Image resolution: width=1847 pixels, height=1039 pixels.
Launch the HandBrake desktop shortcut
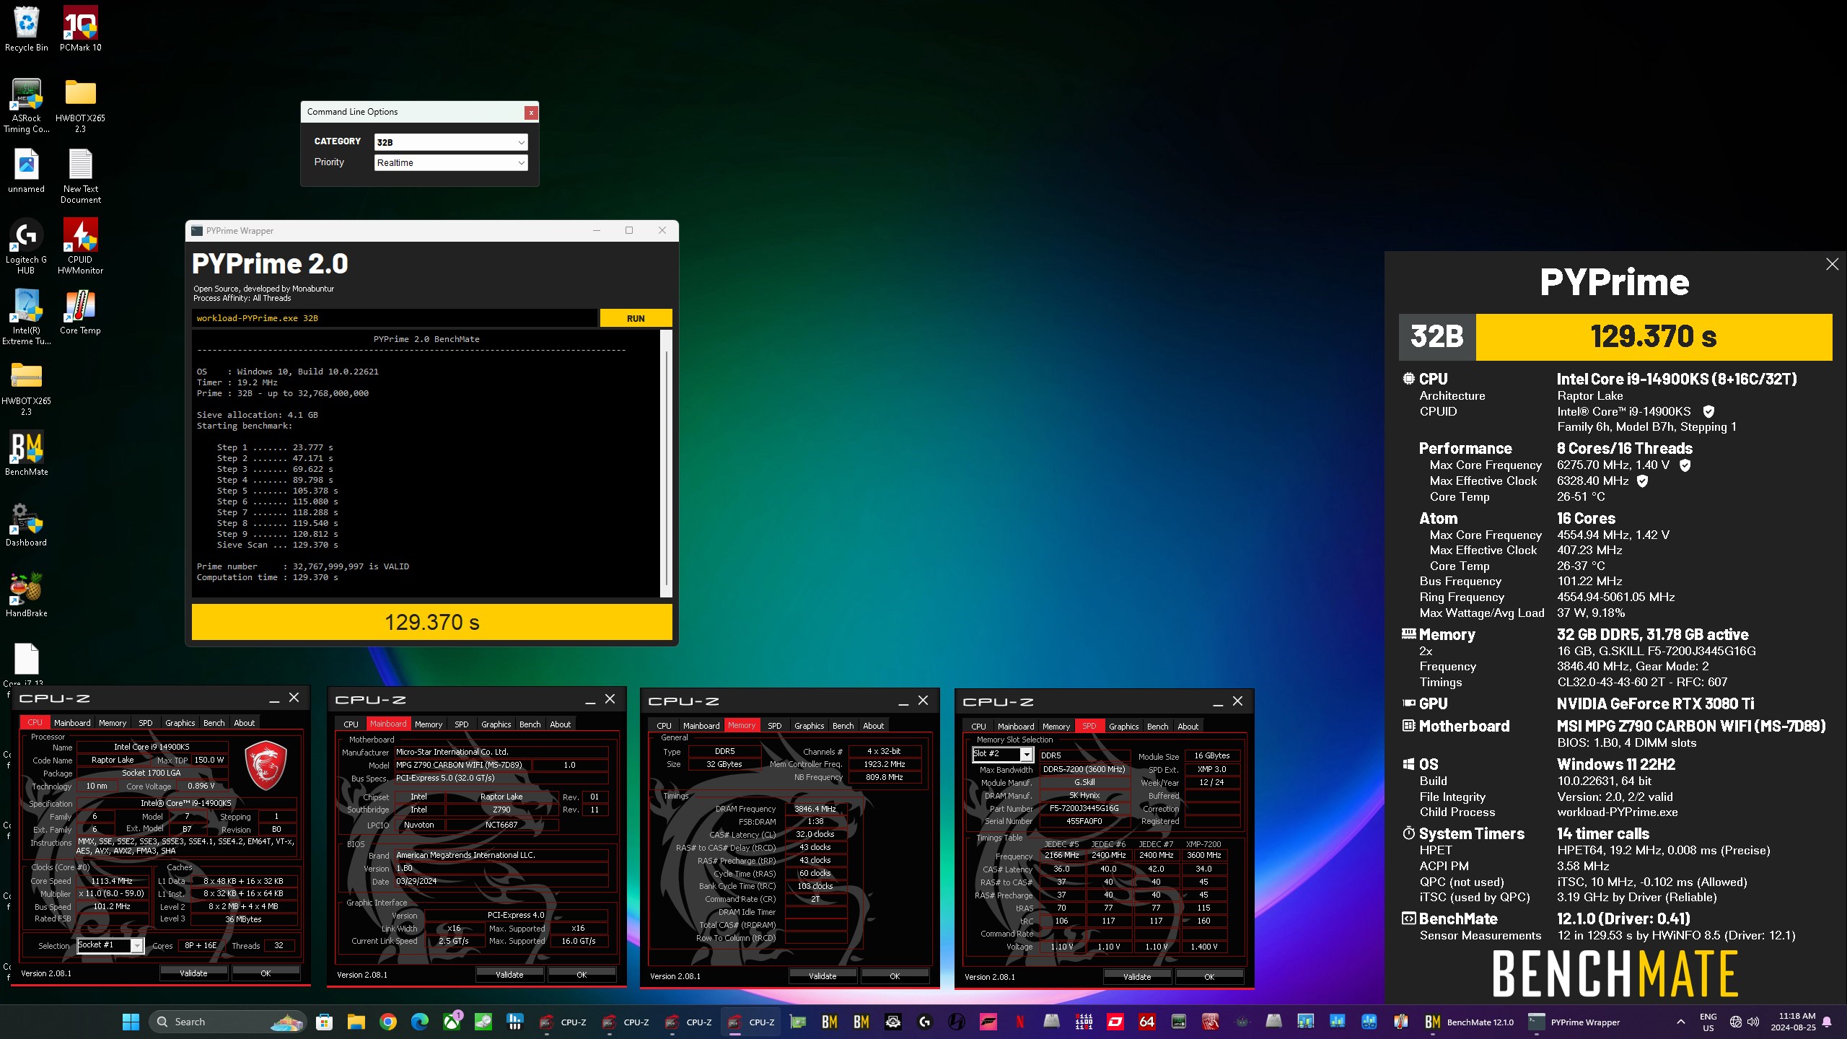click(27, 595)
